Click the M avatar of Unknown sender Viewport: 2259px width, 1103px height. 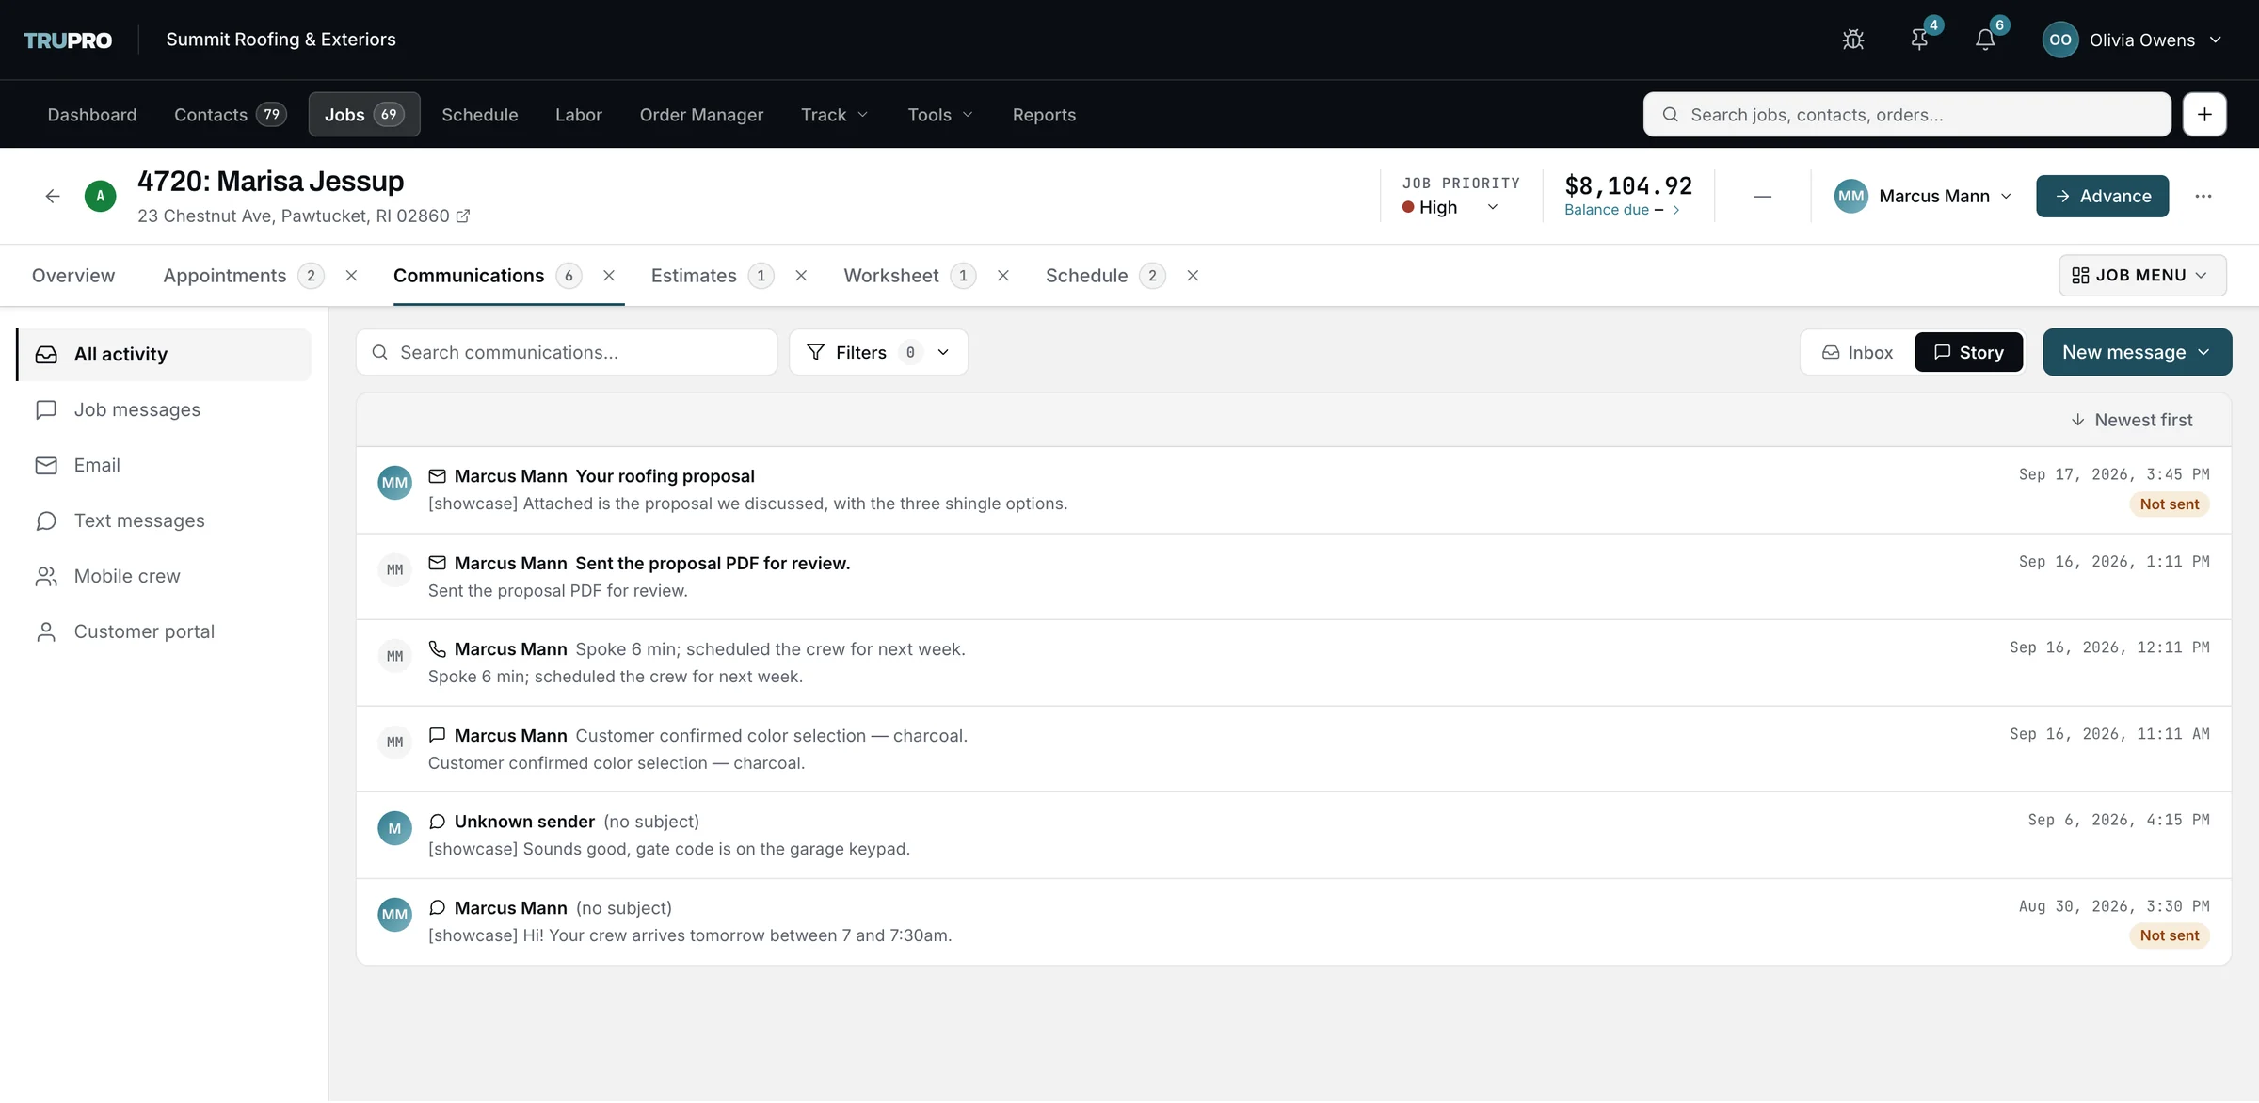tap(394, 828)
